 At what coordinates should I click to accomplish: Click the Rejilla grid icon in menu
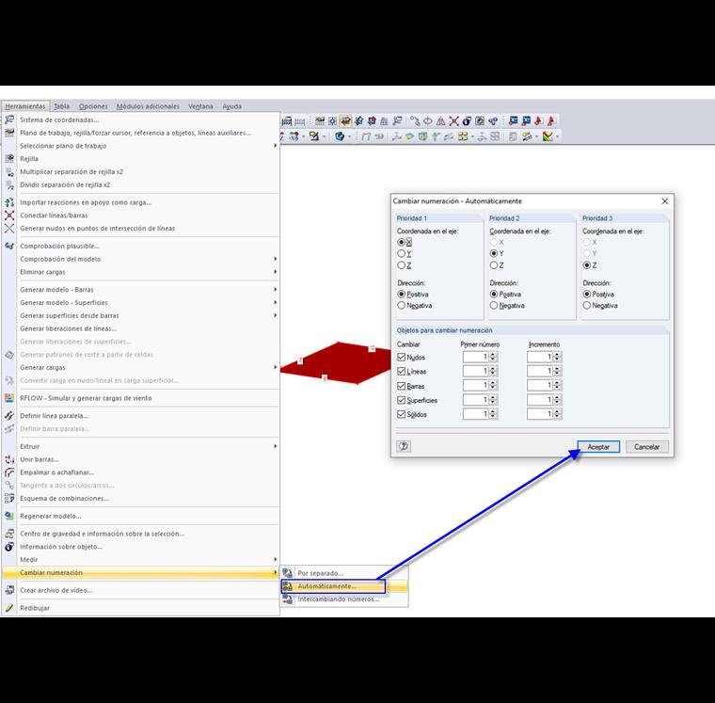(9, 159)
